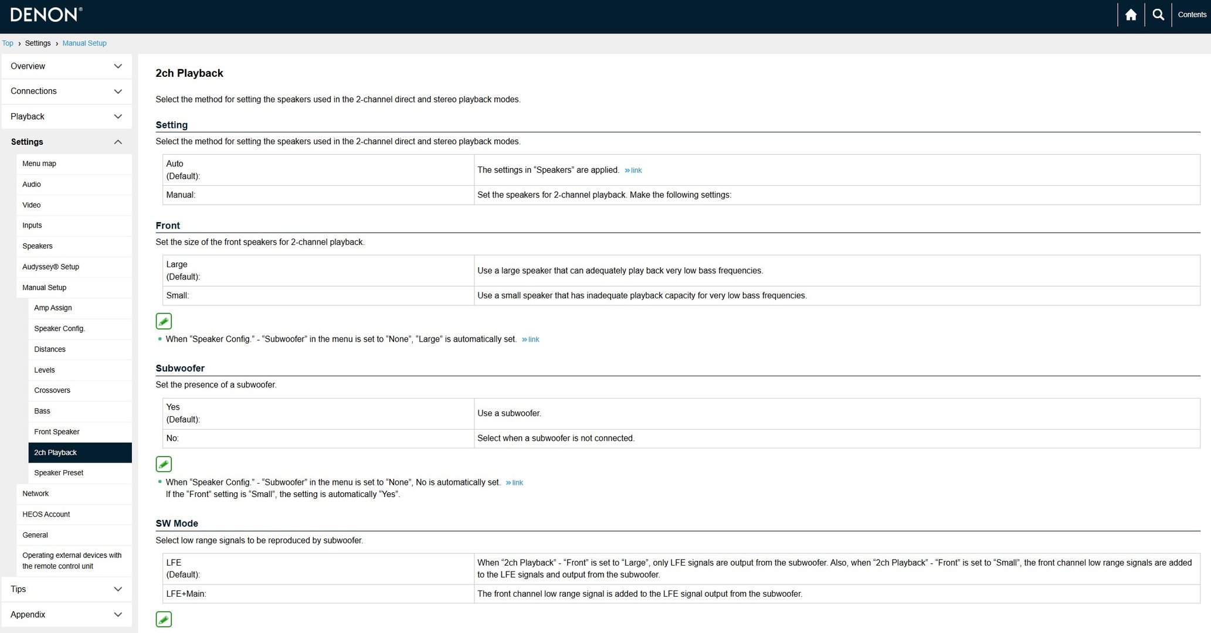Open the Contents menu

click(x=1192, y=15)
